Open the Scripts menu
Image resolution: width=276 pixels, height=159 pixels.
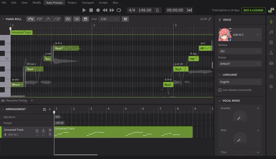(x=103, y=3)
